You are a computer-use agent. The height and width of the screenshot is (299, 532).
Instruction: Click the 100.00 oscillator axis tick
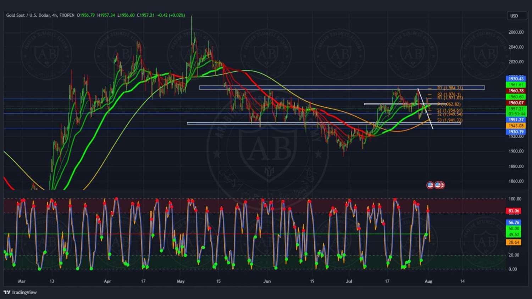(515, 199)
